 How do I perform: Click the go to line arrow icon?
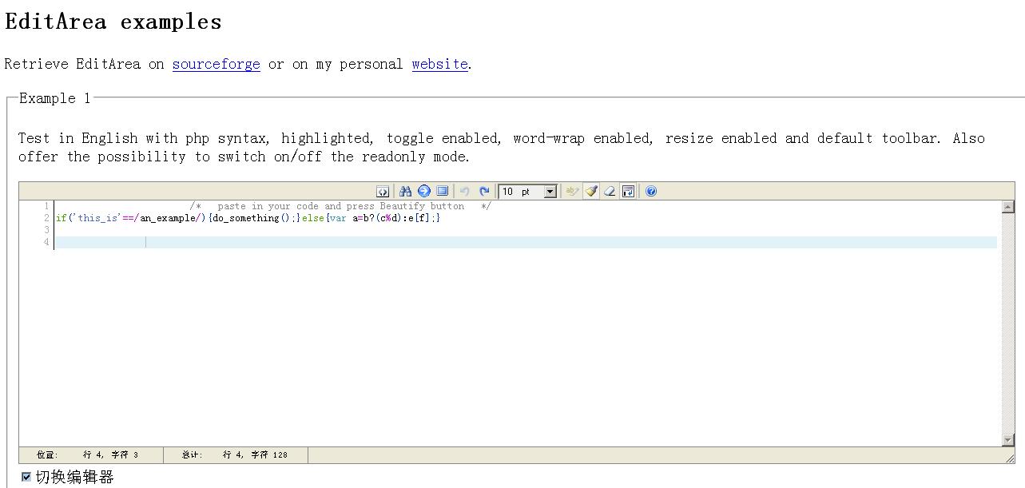point(424,192)
